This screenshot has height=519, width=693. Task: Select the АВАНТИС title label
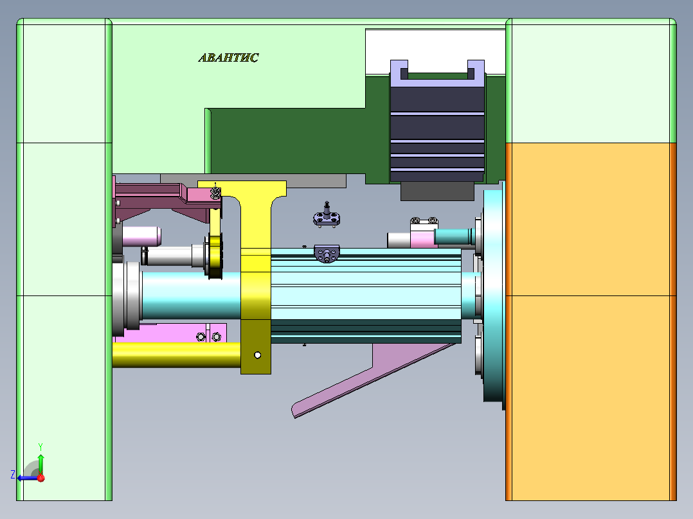pyautogui.click(x=228, y=57)
